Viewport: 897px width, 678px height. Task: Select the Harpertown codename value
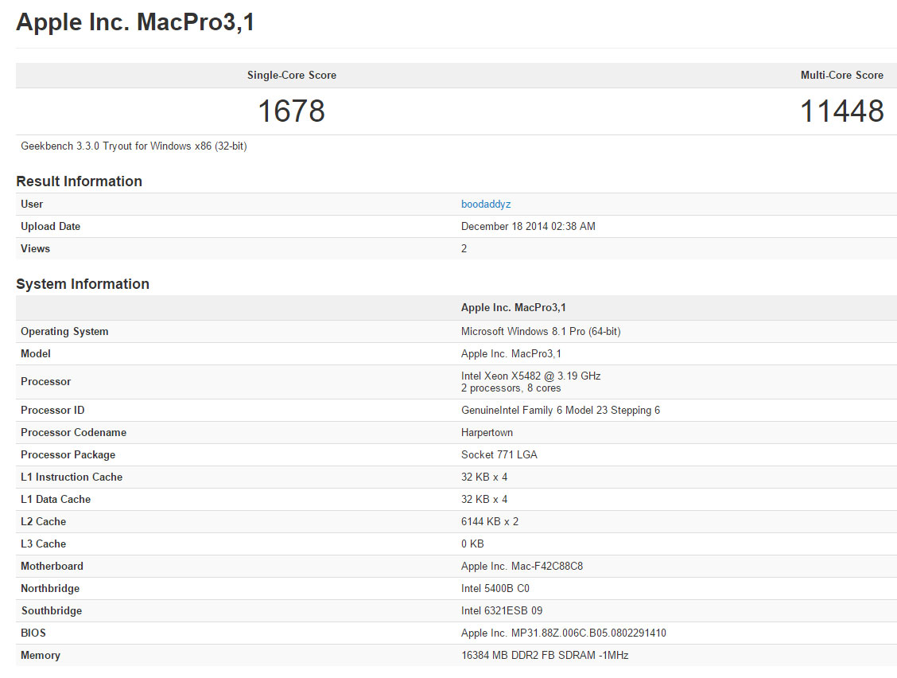point(487,432)
